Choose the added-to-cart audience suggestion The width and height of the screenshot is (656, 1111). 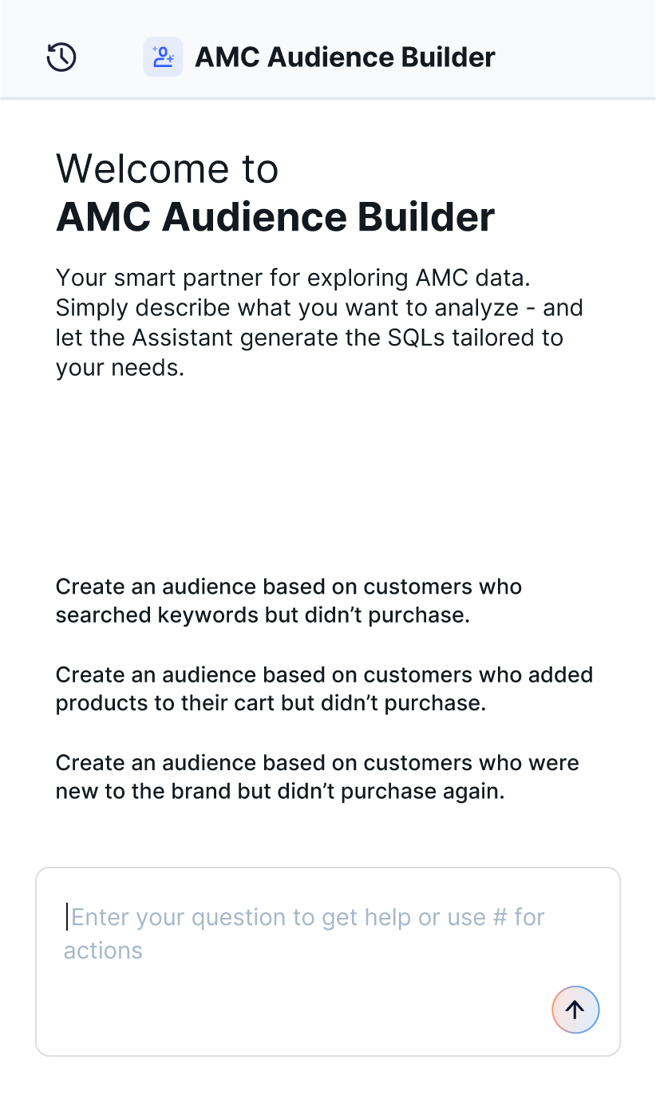click(x=324, y=689)
